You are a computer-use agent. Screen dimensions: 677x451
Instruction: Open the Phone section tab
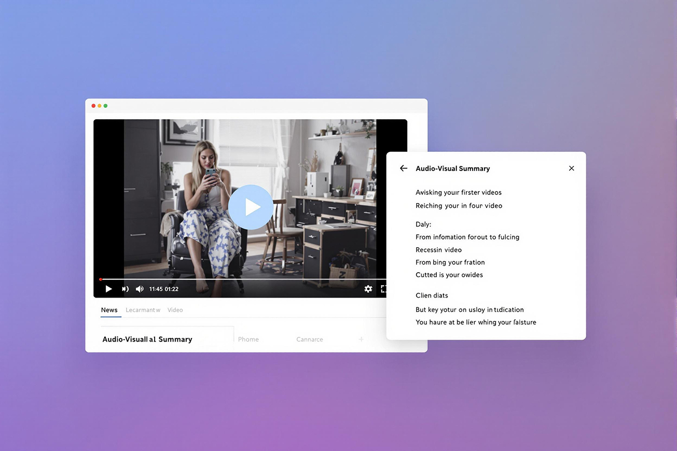(x=248, y=340)
